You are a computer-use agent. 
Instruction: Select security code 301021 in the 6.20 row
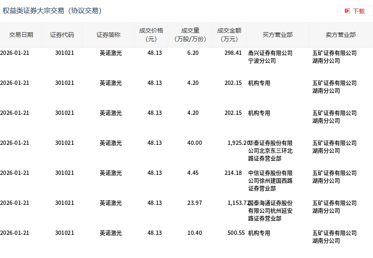(x=65, y=53)
